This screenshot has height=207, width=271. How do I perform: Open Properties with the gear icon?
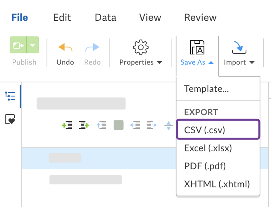pos(140,48)
